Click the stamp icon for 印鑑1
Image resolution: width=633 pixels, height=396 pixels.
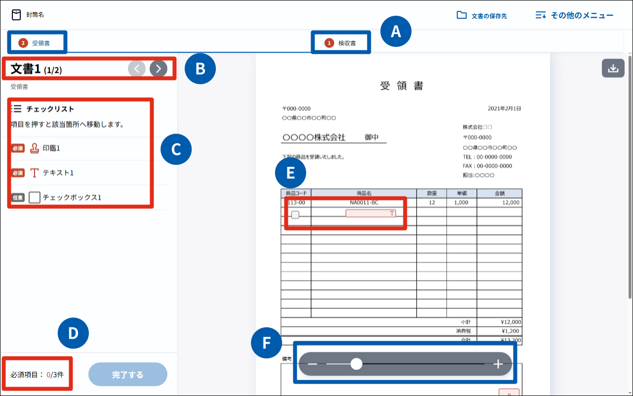pyautogui.click(x=35, y=148)
